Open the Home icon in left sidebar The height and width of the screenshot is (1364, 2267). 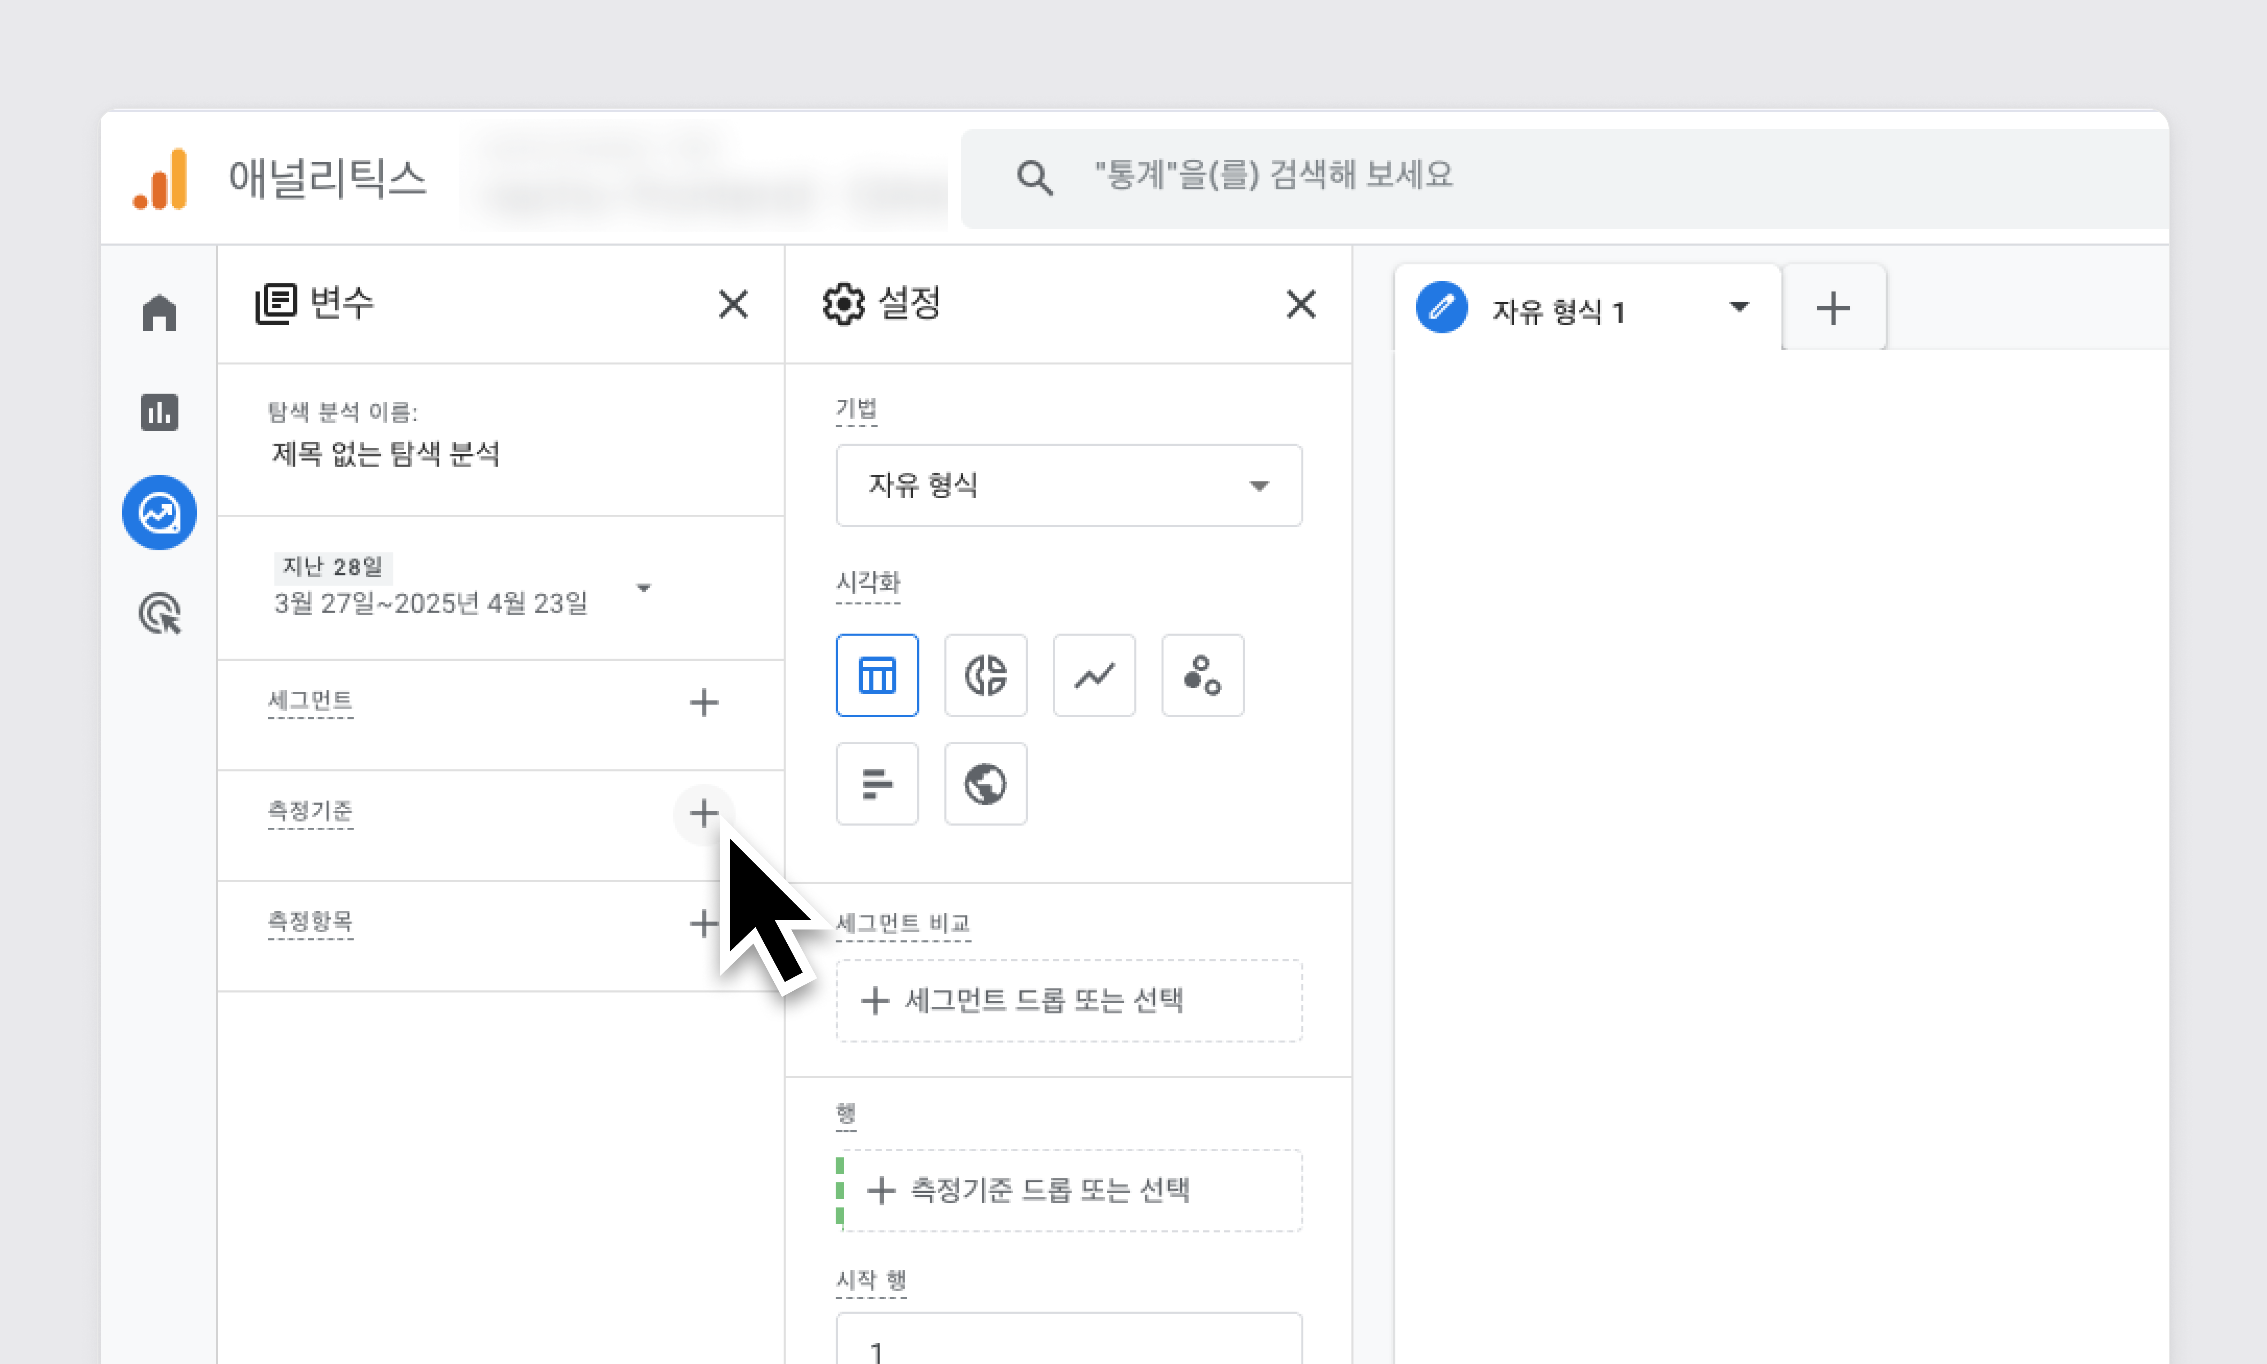point(159,313)
